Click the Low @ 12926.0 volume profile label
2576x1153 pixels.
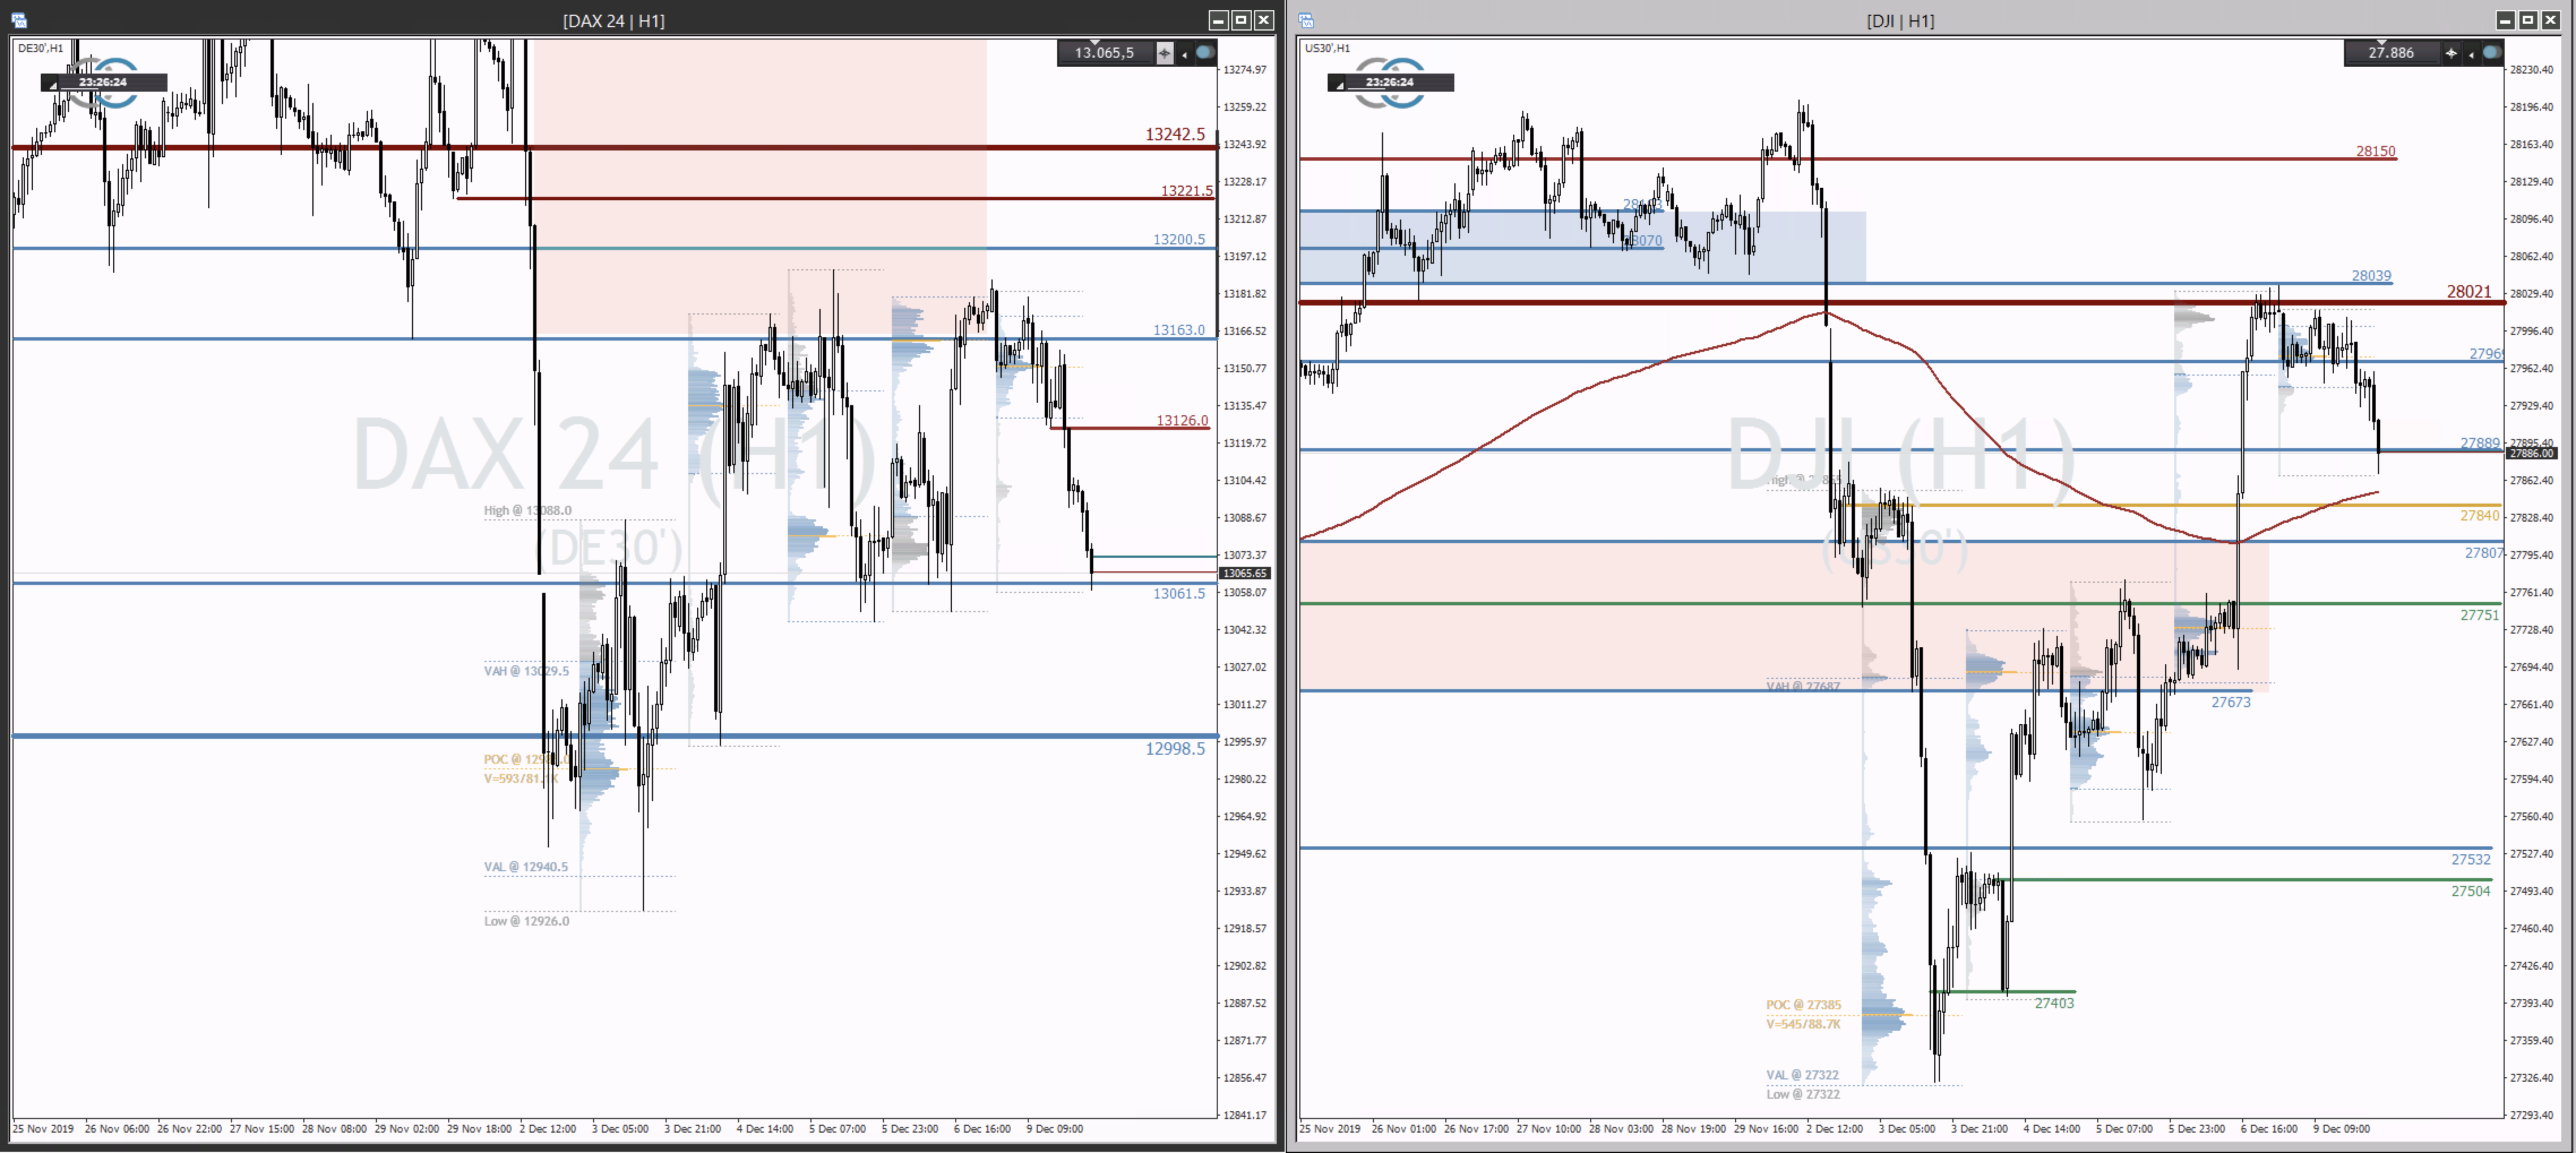[x=526, y=921]
